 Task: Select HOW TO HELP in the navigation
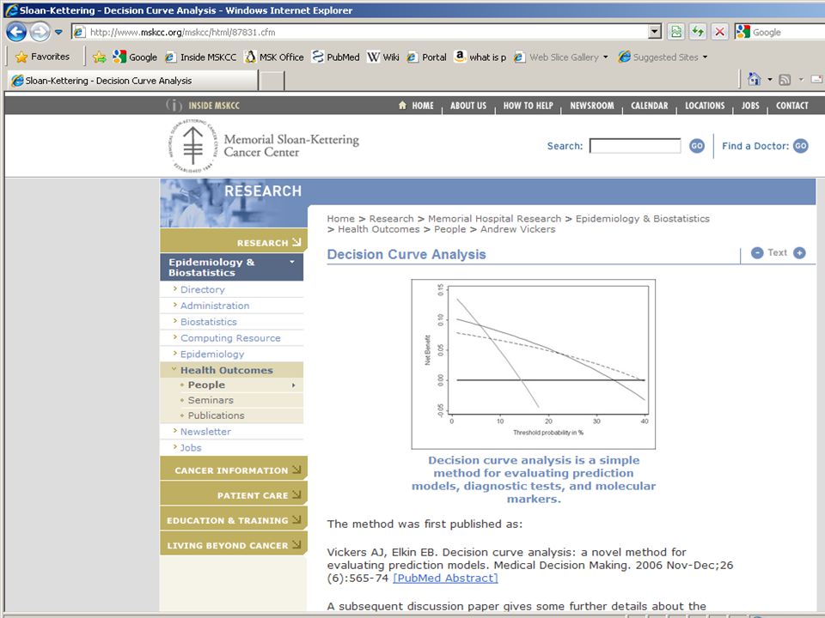tap(528, 106)
